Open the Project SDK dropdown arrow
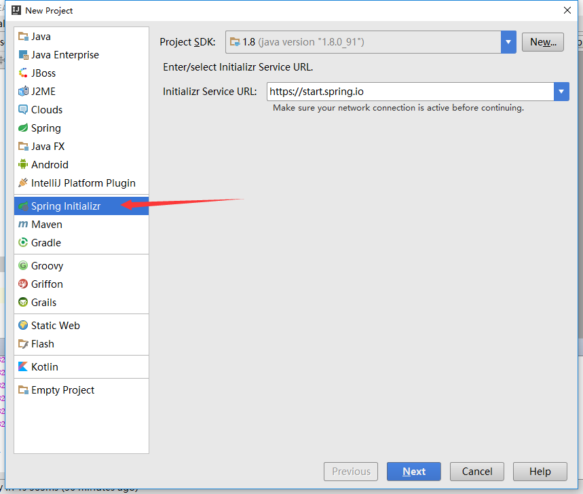The width and height of the screenshot is (583, 494). 508,42
